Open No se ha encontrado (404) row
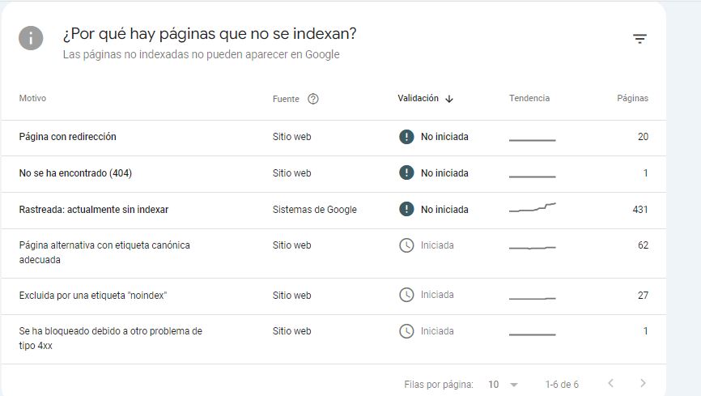 pos(334,174)
